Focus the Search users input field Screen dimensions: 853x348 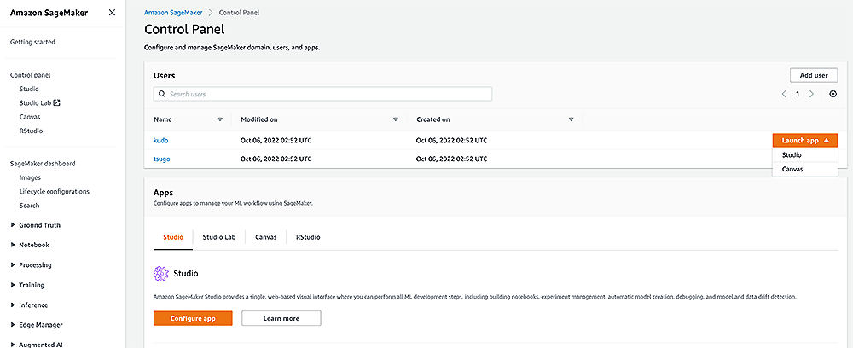point(322,94)
